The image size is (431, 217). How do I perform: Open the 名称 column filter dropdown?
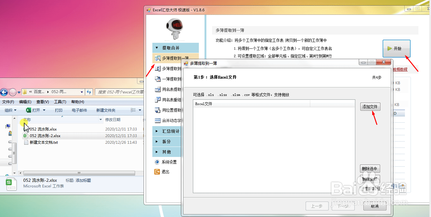[x=101, y=120]
